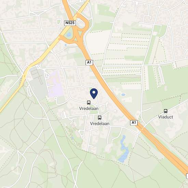
Task: Click the tiny pond below the interchange ramp
Action: [66, 45]
